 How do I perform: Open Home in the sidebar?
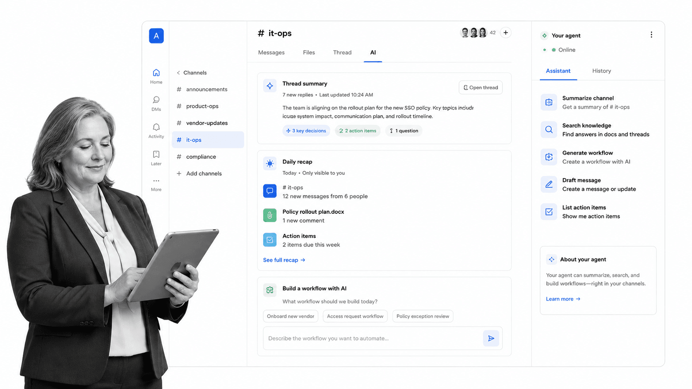click(156, 76)
